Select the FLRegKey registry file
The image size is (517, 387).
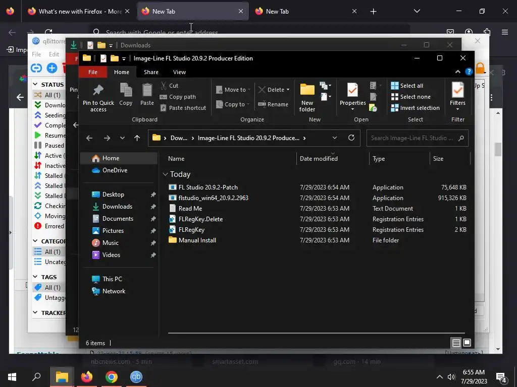pos(191,229)
